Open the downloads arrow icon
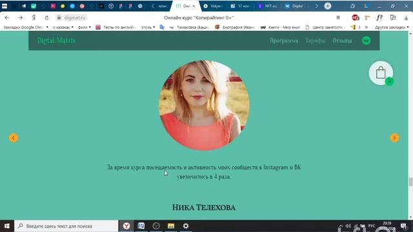Viewport: 413px width, 232px height. click(406, 17)
